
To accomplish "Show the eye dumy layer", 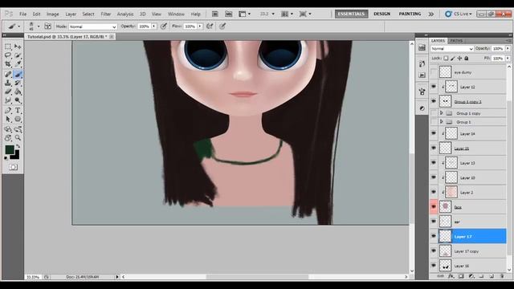I will [434, 72].
